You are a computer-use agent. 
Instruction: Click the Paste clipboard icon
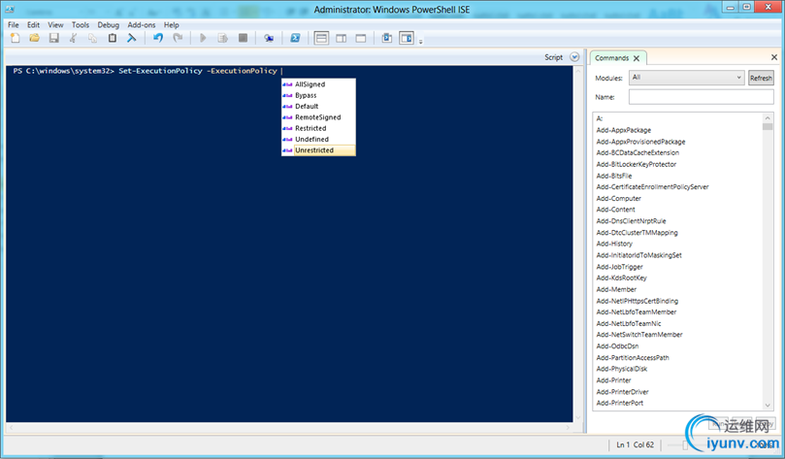(x=113, y=38)
